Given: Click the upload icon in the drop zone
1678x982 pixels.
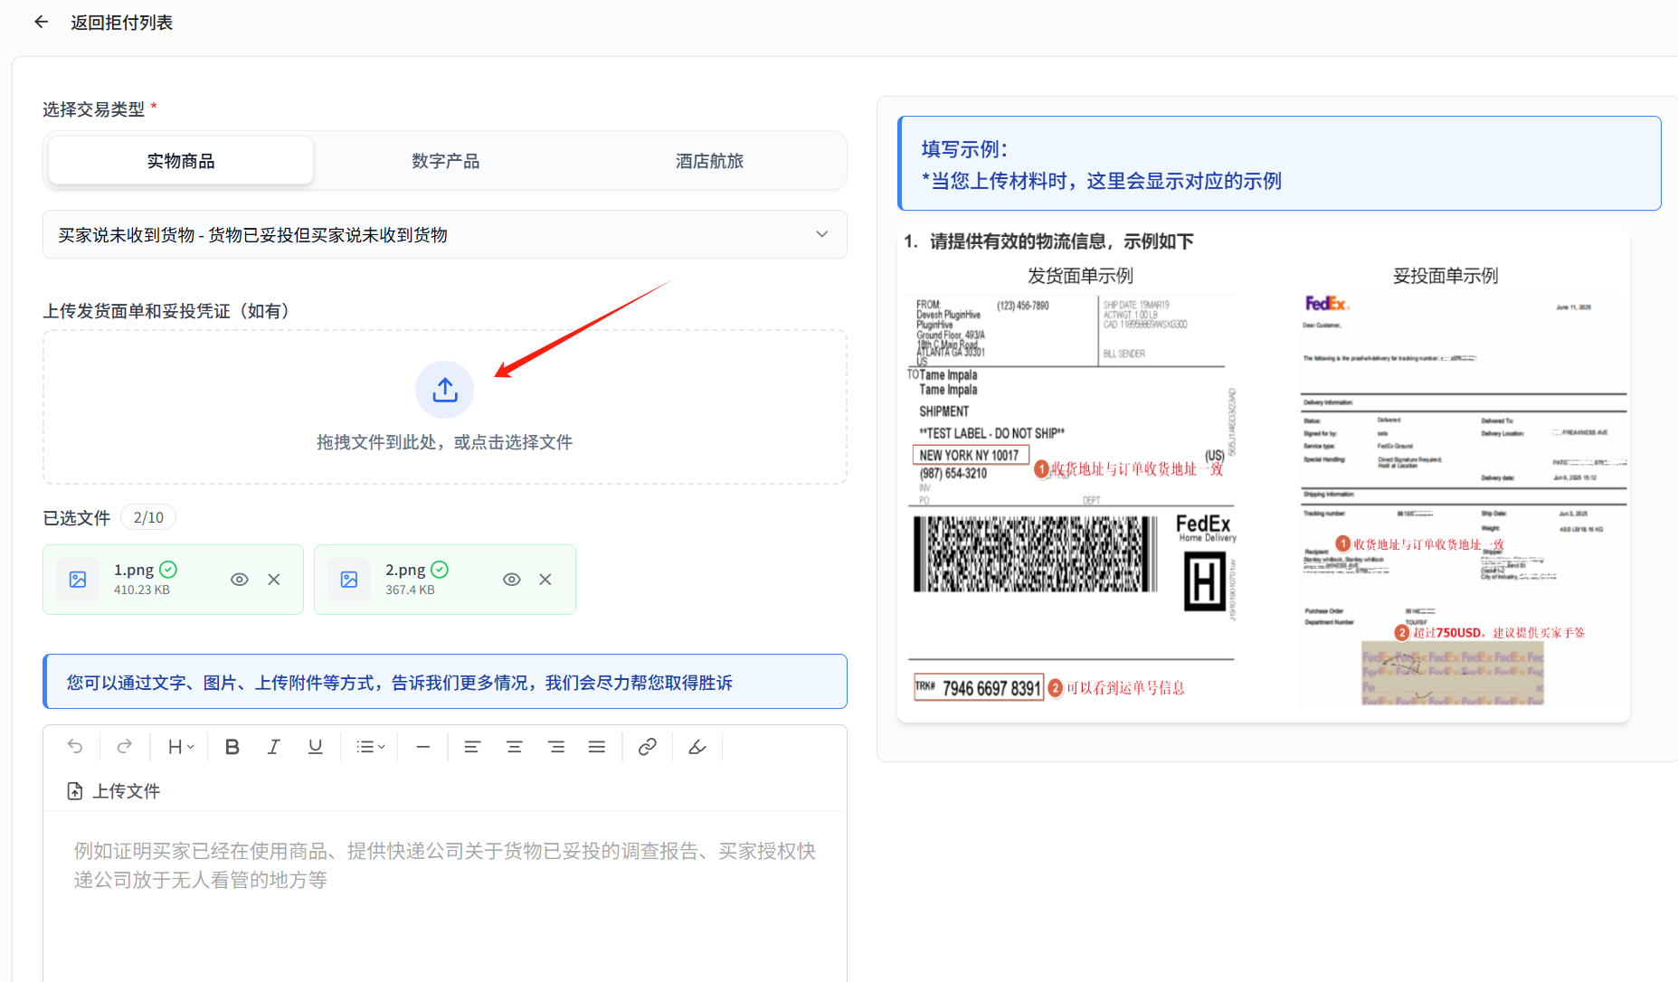Looking at the screenshot, I should click(x=444, y=390).
